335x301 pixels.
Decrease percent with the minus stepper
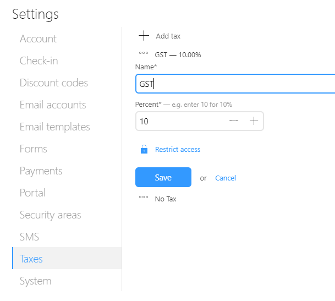[234, 121]
